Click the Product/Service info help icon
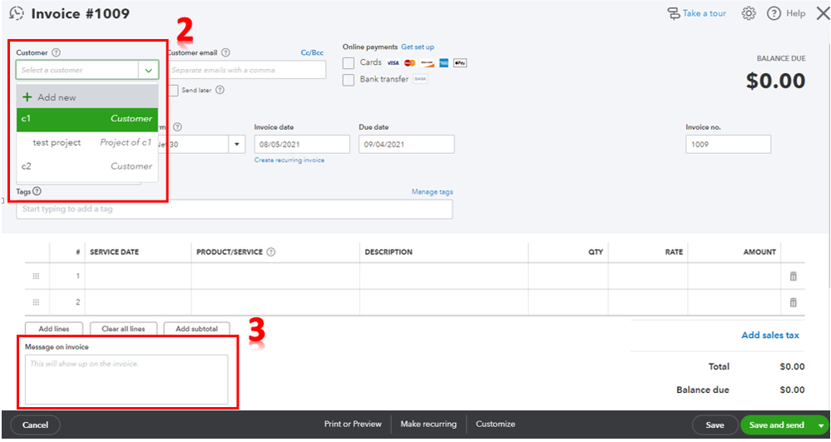831x442 pixels. pyautogui.click(x=271, y=252)
